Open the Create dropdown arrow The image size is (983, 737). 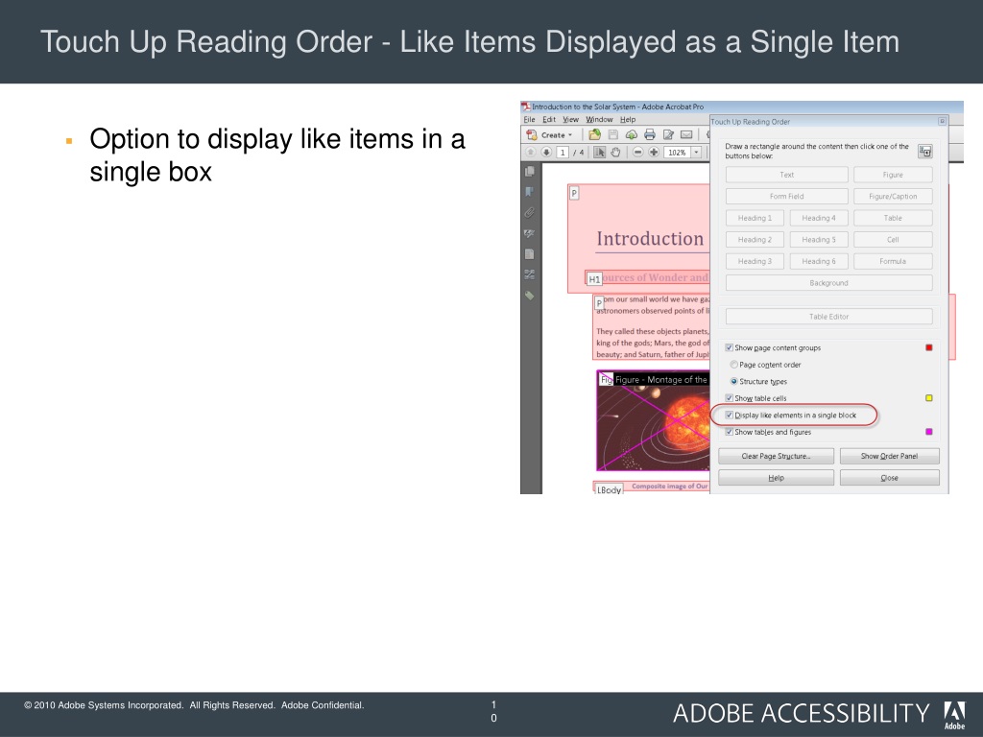pyautogui.click(x=570, y=135)
